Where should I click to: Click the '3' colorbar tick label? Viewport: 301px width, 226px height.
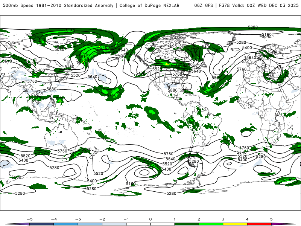pyautogui.click(x=223, y=219)
